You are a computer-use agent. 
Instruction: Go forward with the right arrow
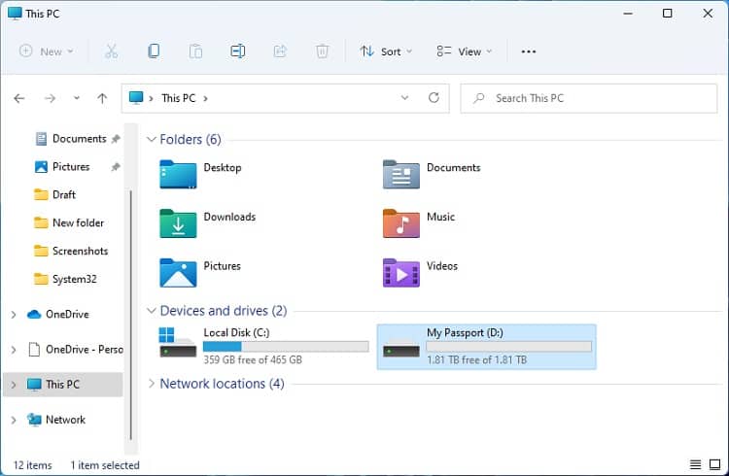[50, 98]
